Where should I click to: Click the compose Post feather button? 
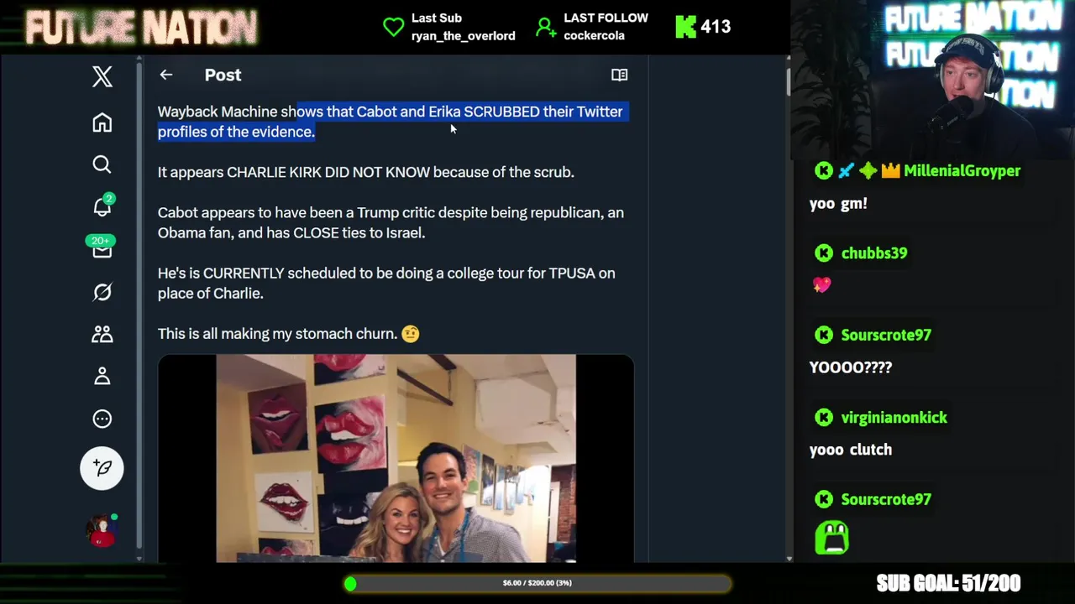[102, 468]
